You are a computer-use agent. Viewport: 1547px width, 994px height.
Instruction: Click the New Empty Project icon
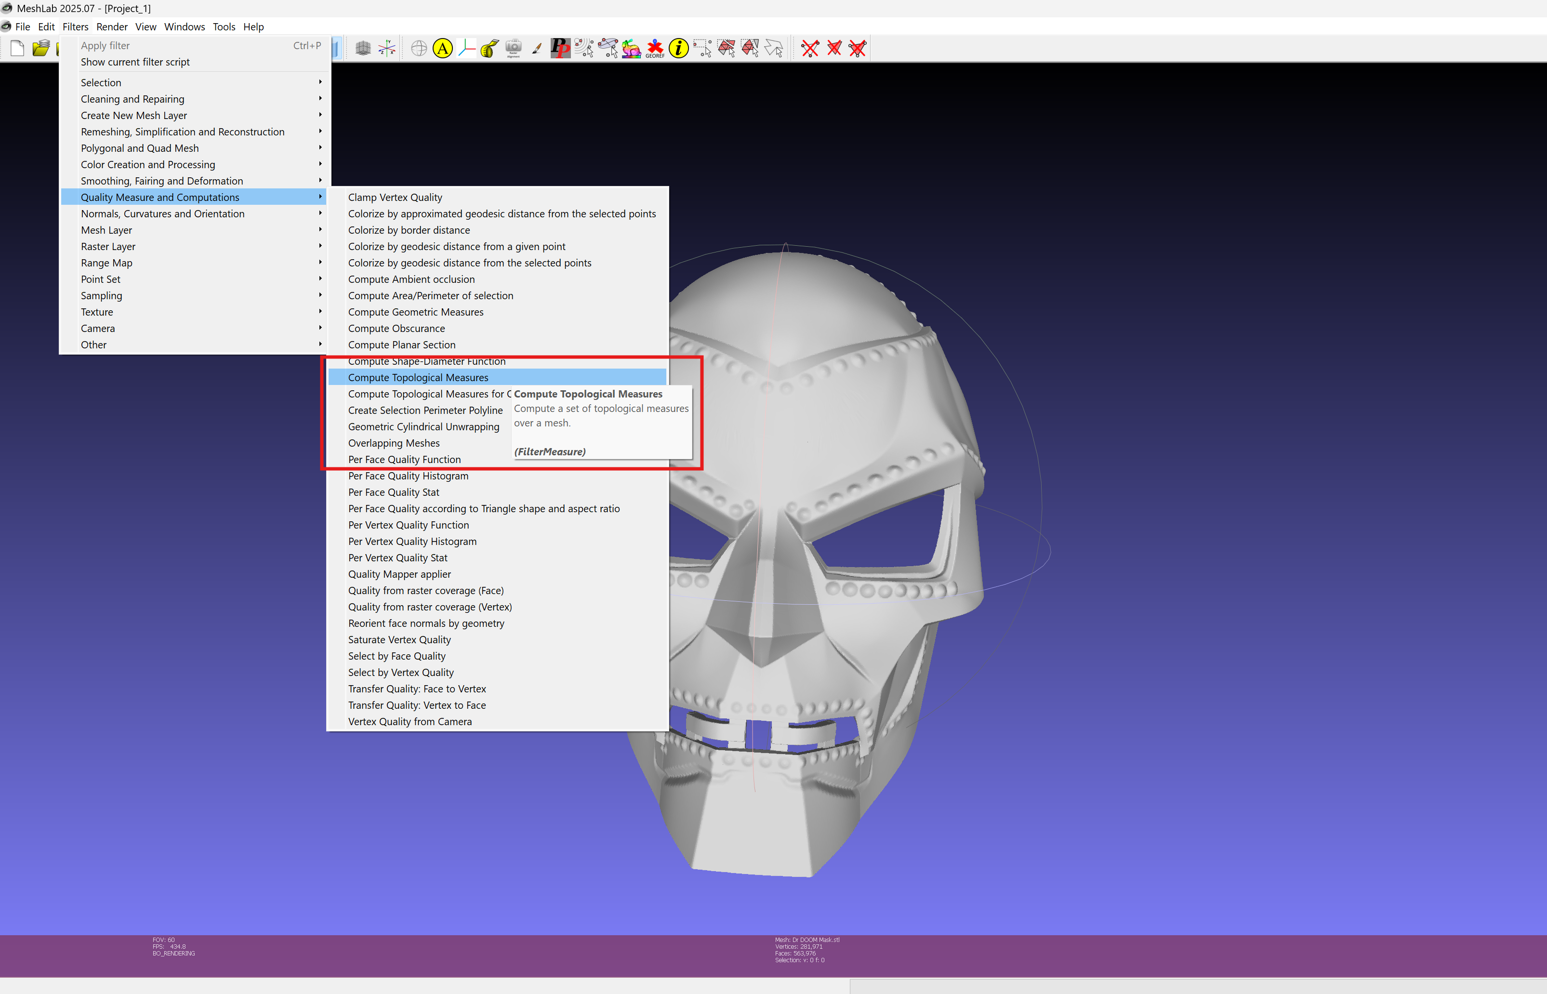point(17,48)
